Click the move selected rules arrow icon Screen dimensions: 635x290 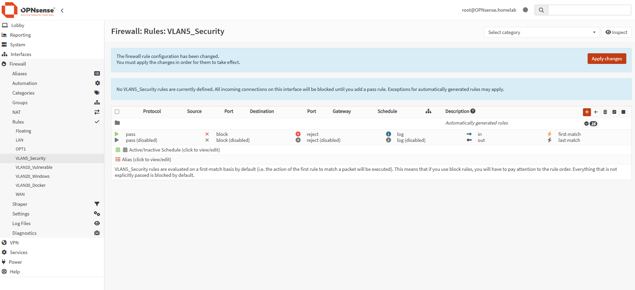click(596, 112)
